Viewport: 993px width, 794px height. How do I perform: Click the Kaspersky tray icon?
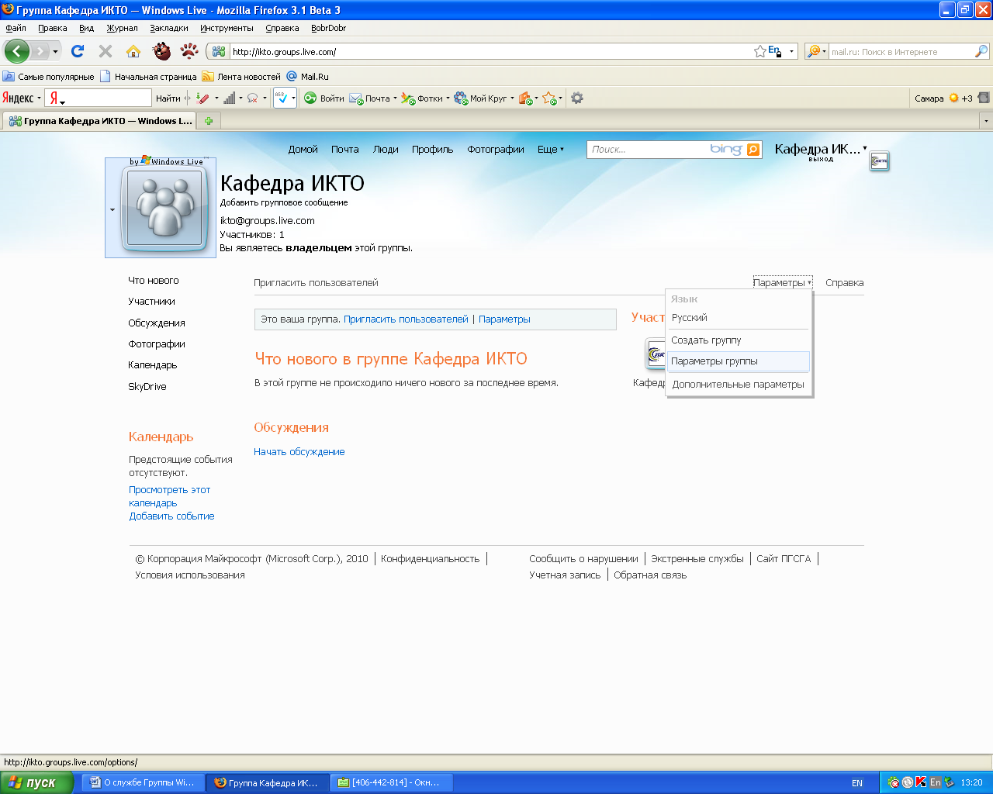click(921, 782)
